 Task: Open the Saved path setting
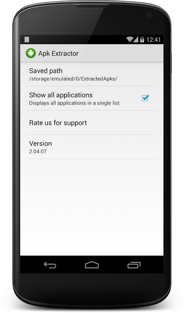pos(92,74)
